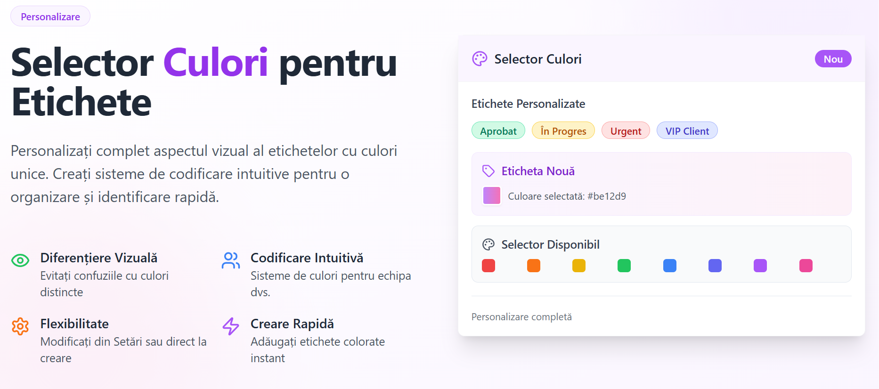Select the Urgent label tag
Viewport: 879px width, 389px height.
click(626, 130)
